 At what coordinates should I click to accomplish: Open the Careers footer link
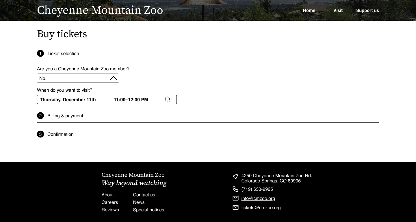tap(110, 202)
